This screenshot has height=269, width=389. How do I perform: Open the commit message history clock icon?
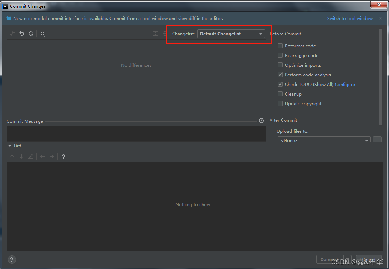click(261, 121)
